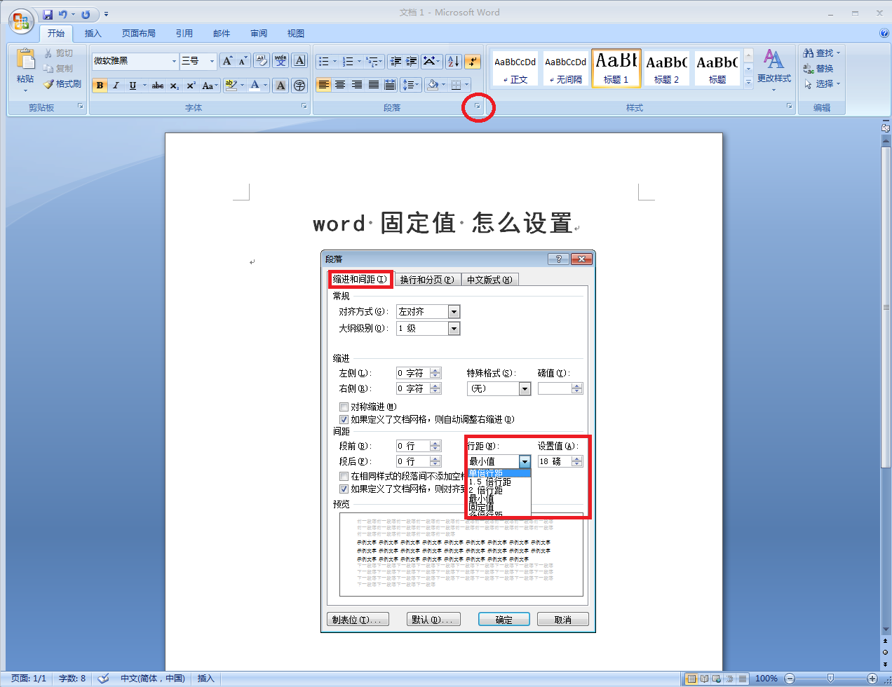Click the zoom slider thumb

click(830, 679)
